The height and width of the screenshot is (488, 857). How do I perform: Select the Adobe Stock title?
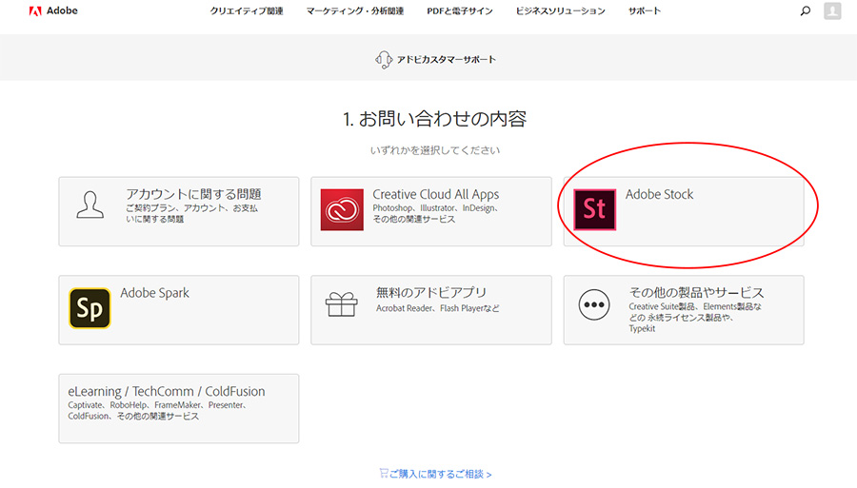point(659,194)
